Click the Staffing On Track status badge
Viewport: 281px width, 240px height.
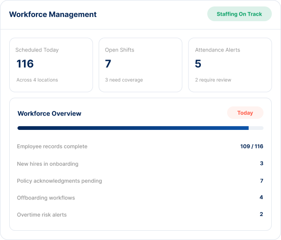click(x=240, y=14)
